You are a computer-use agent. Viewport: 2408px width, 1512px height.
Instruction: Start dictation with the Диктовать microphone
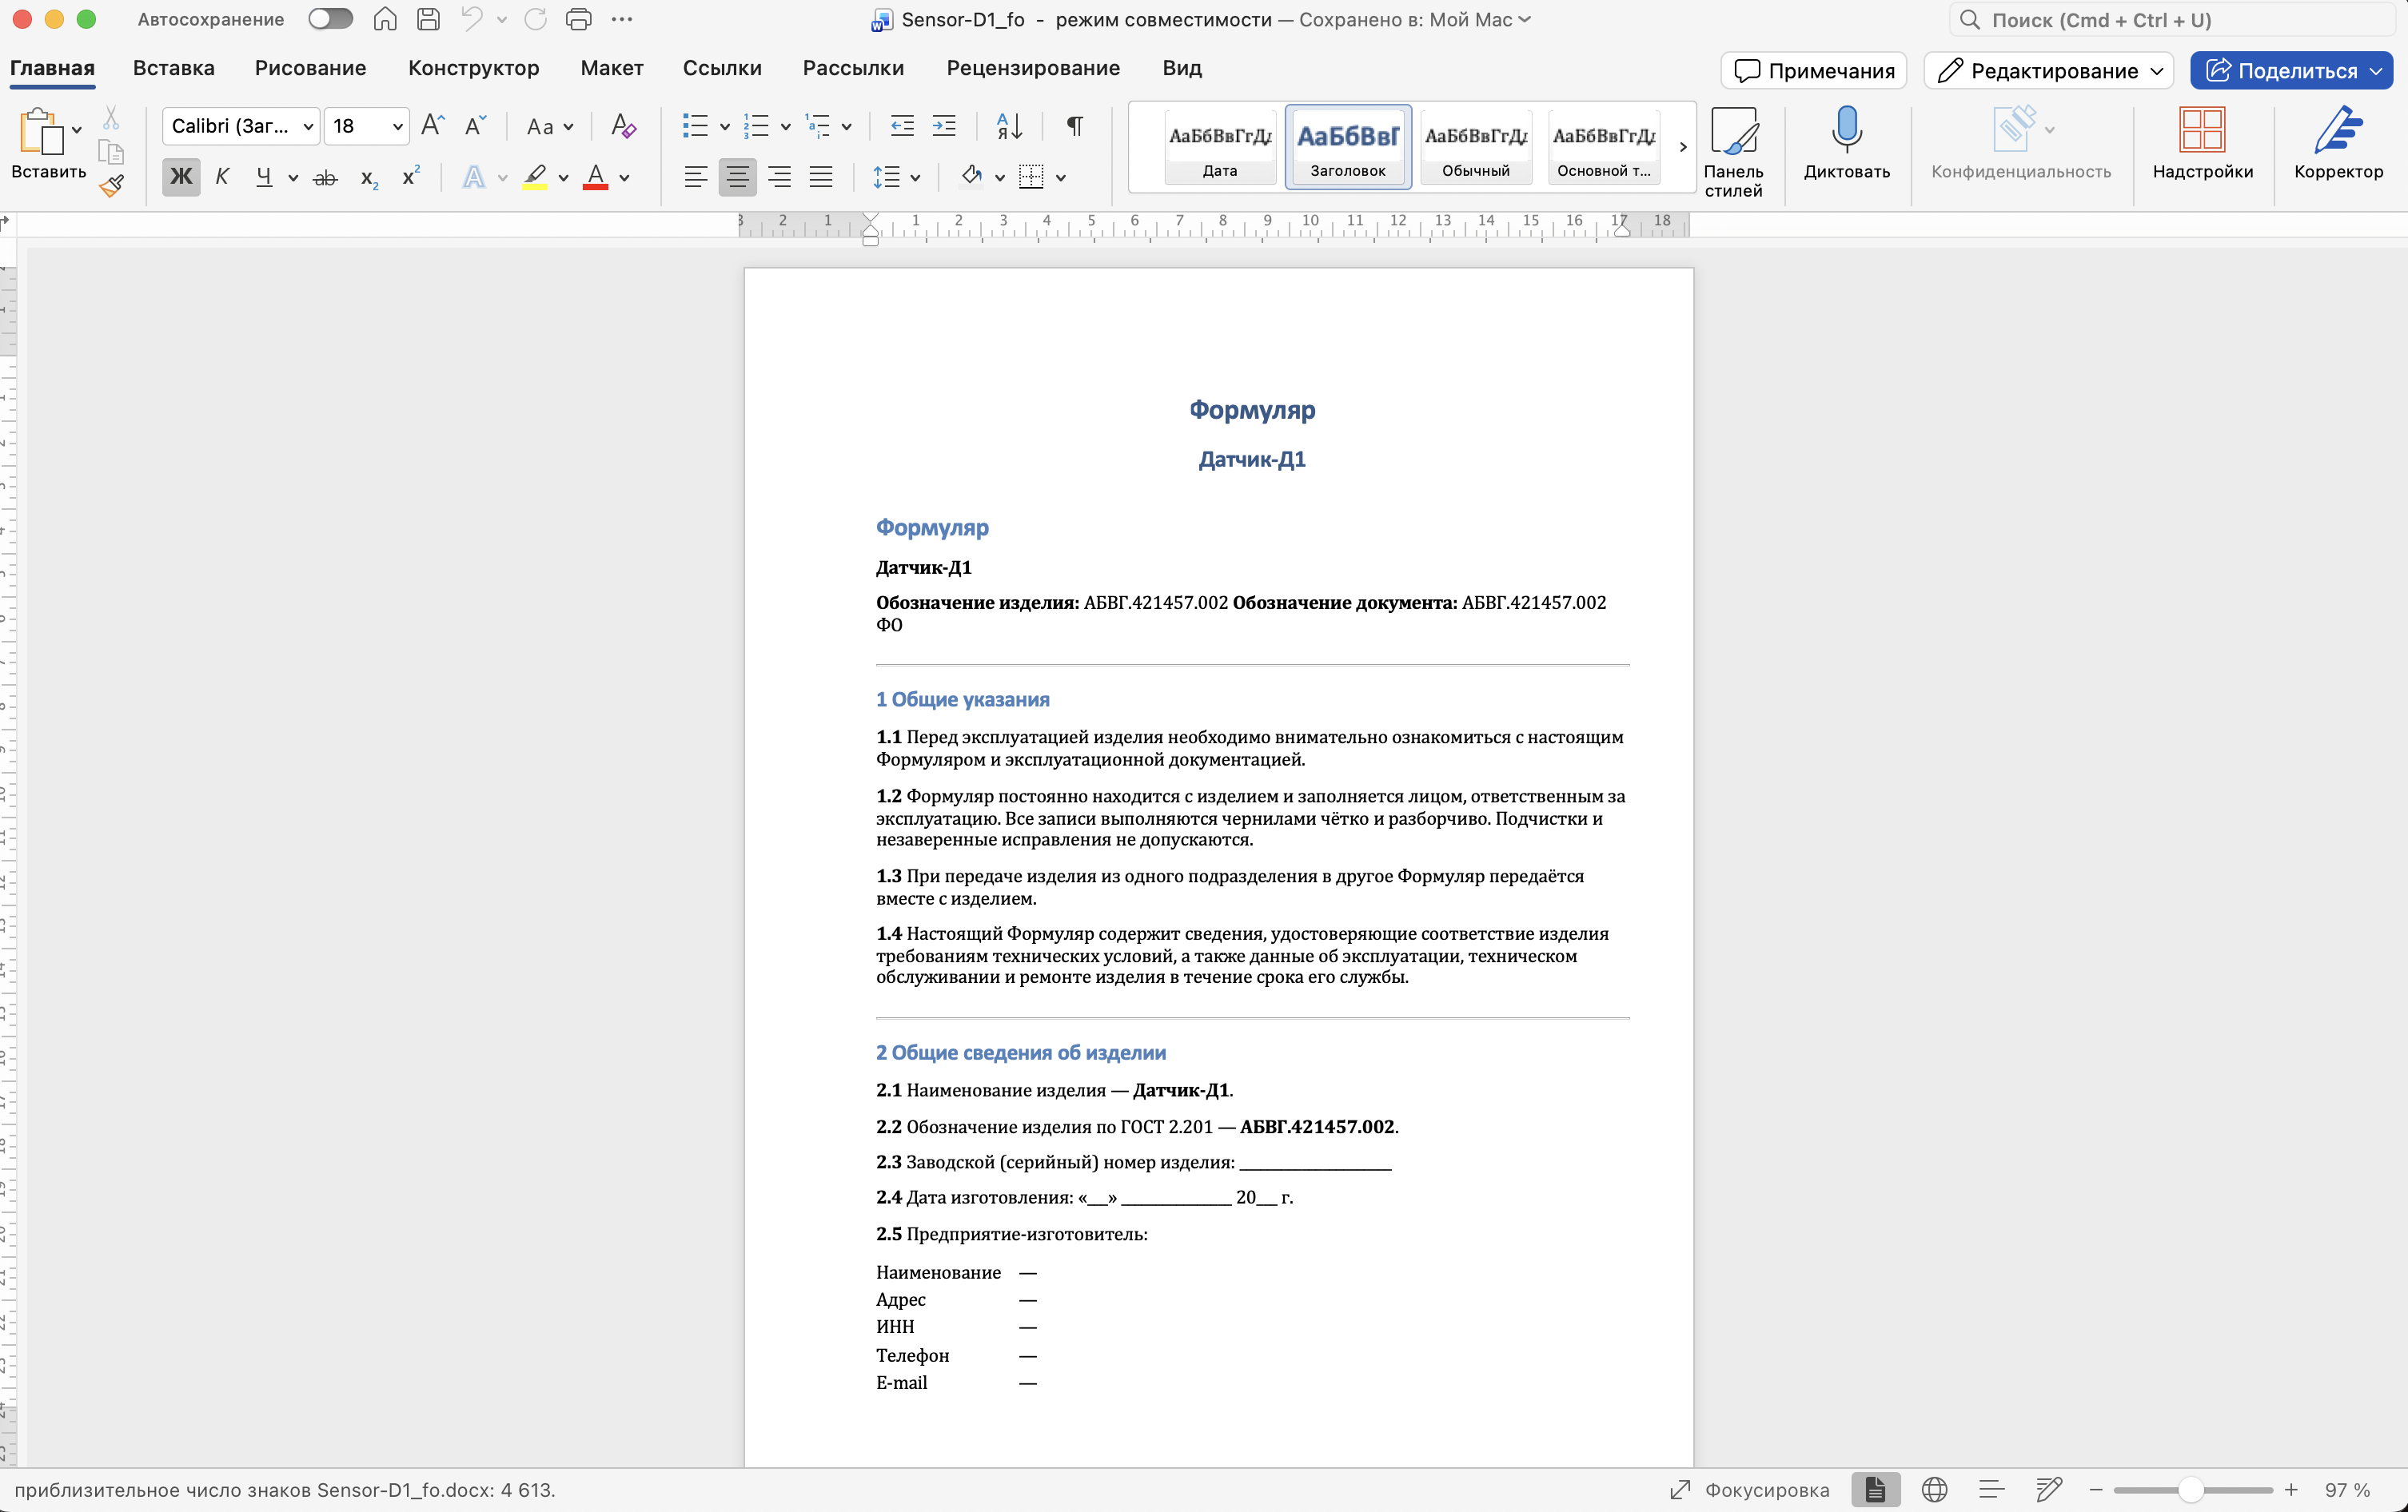1846,143
